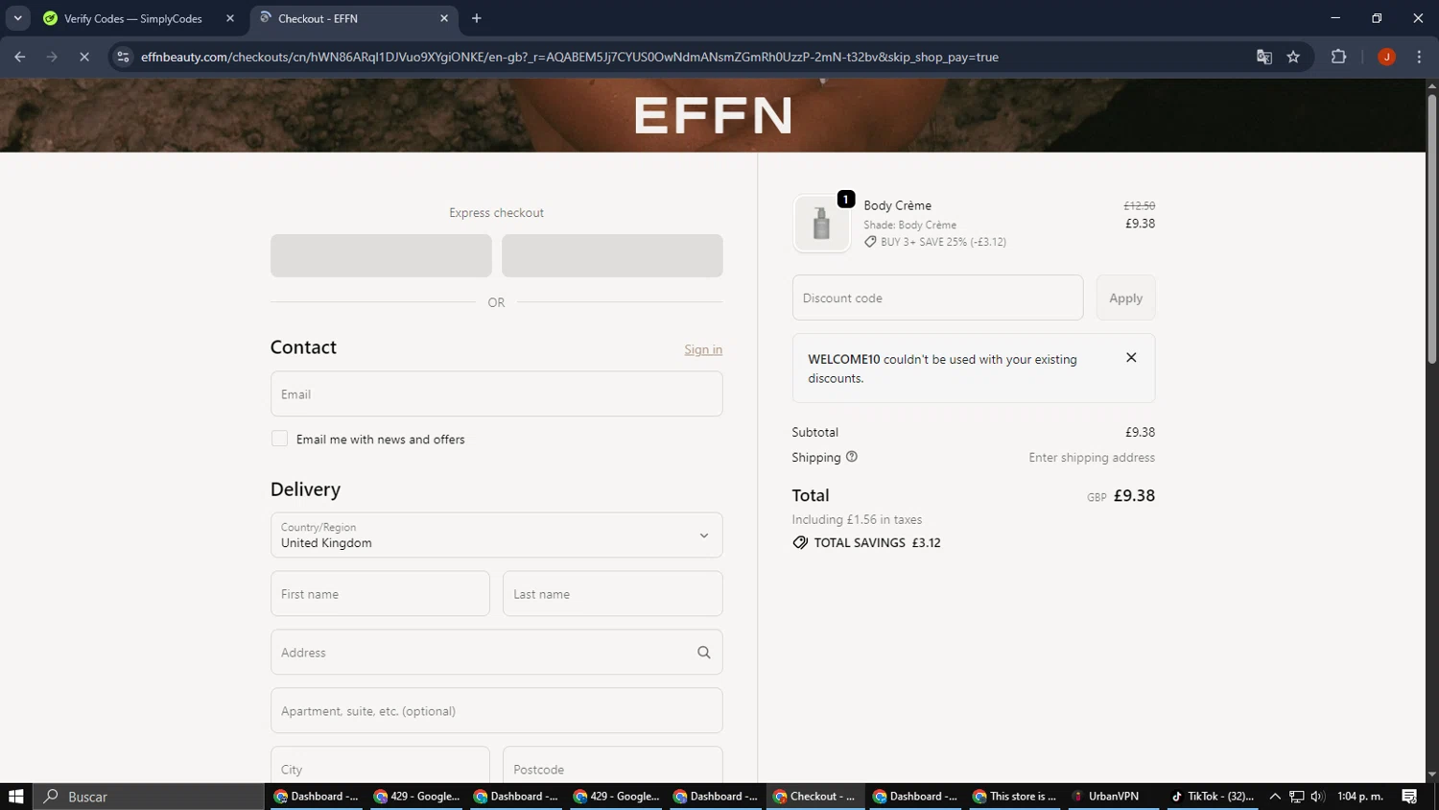Focus the Email input field

[496, 393]
